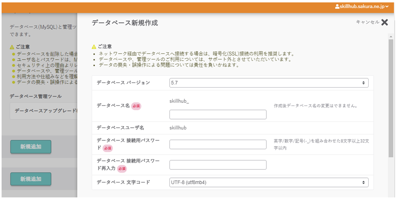Click the データの喪失・誤操作 notice in dialog

coord(169,65)
